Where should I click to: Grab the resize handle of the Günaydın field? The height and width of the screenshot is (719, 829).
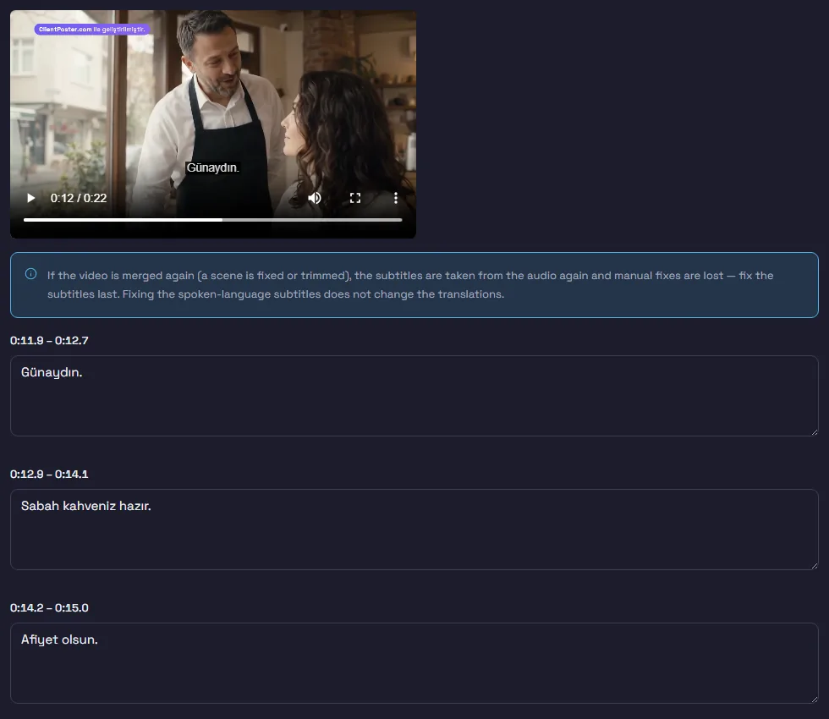point(814,432)
